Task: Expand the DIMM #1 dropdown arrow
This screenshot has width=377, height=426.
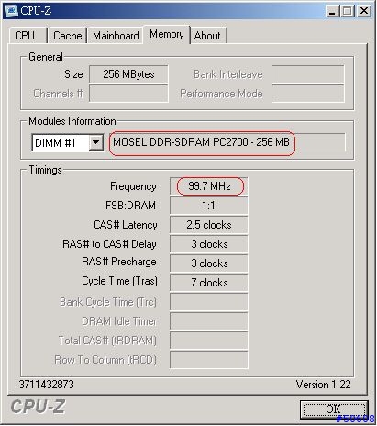Action: click(95, 142)
